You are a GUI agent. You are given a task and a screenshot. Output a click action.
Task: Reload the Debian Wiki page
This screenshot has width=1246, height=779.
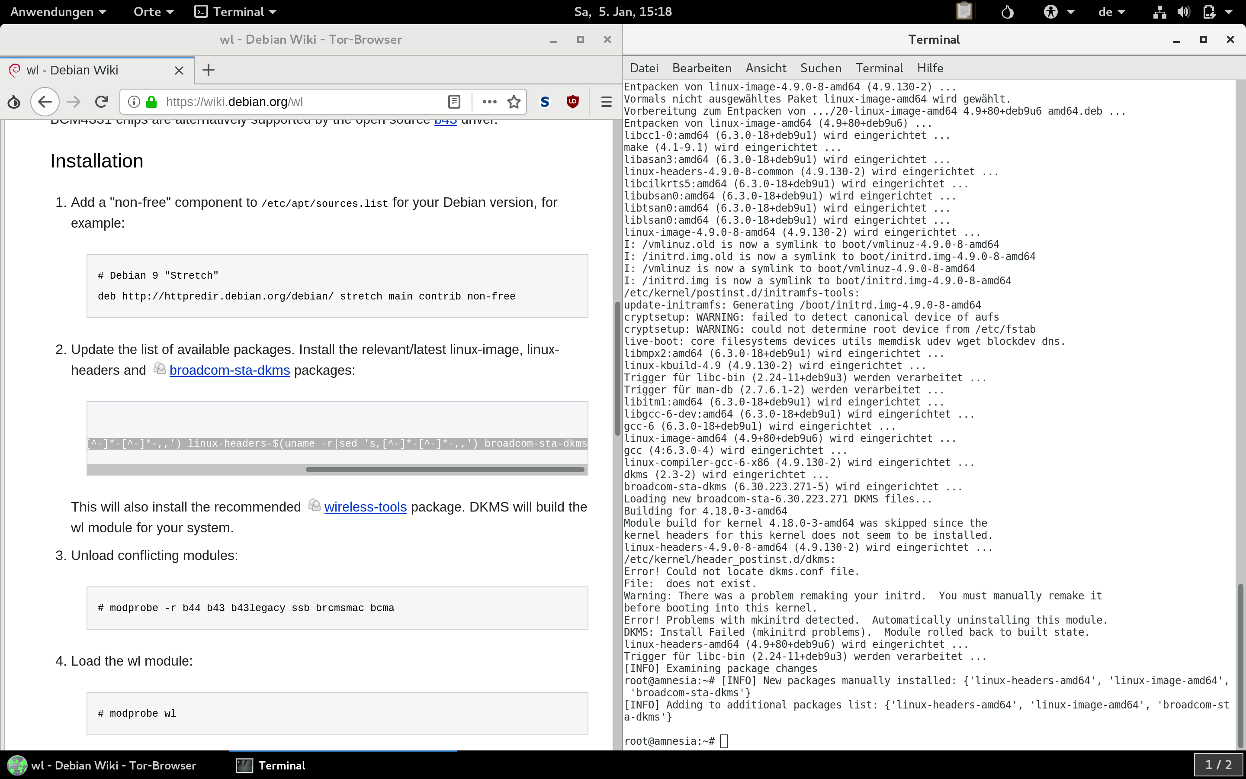click(101, 102)
